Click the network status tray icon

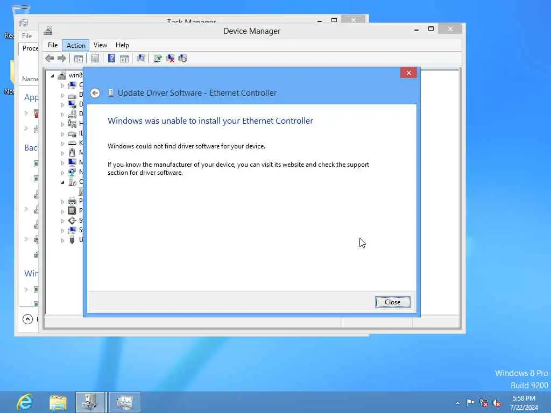pyautogui.click(x=484, y=403)
